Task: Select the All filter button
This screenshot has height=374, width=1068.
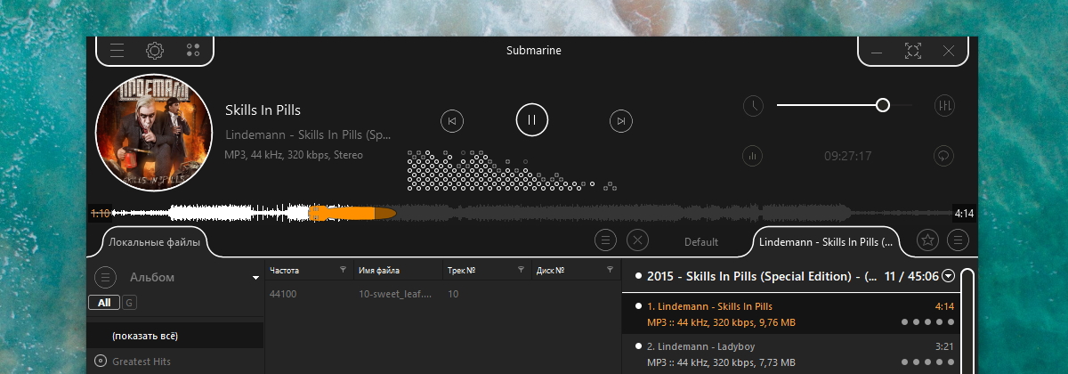Action: (104, 303)
